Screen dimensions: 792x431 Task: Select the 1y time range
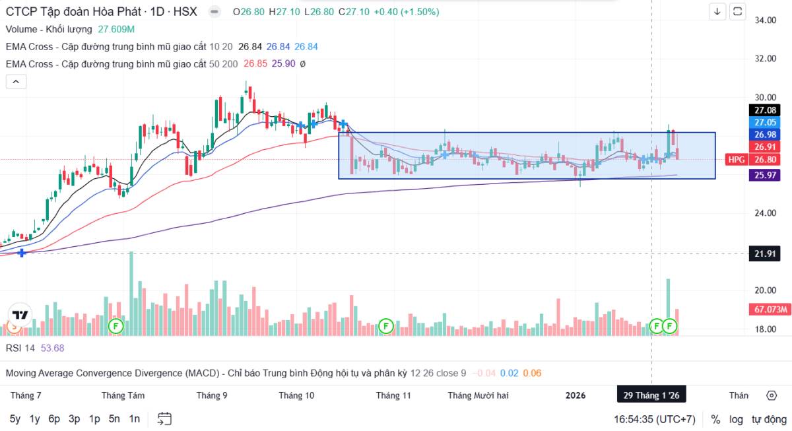(35, 418)
